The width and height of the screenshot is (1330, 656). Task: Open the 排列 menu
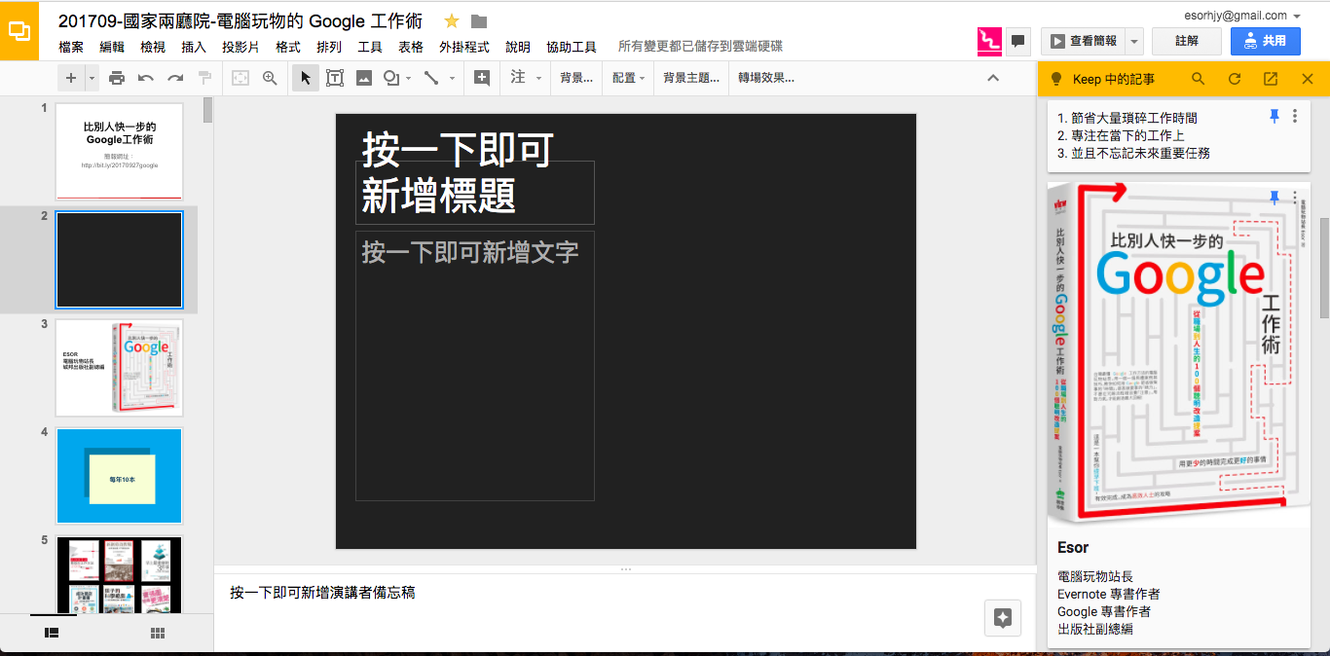[329, 47]
